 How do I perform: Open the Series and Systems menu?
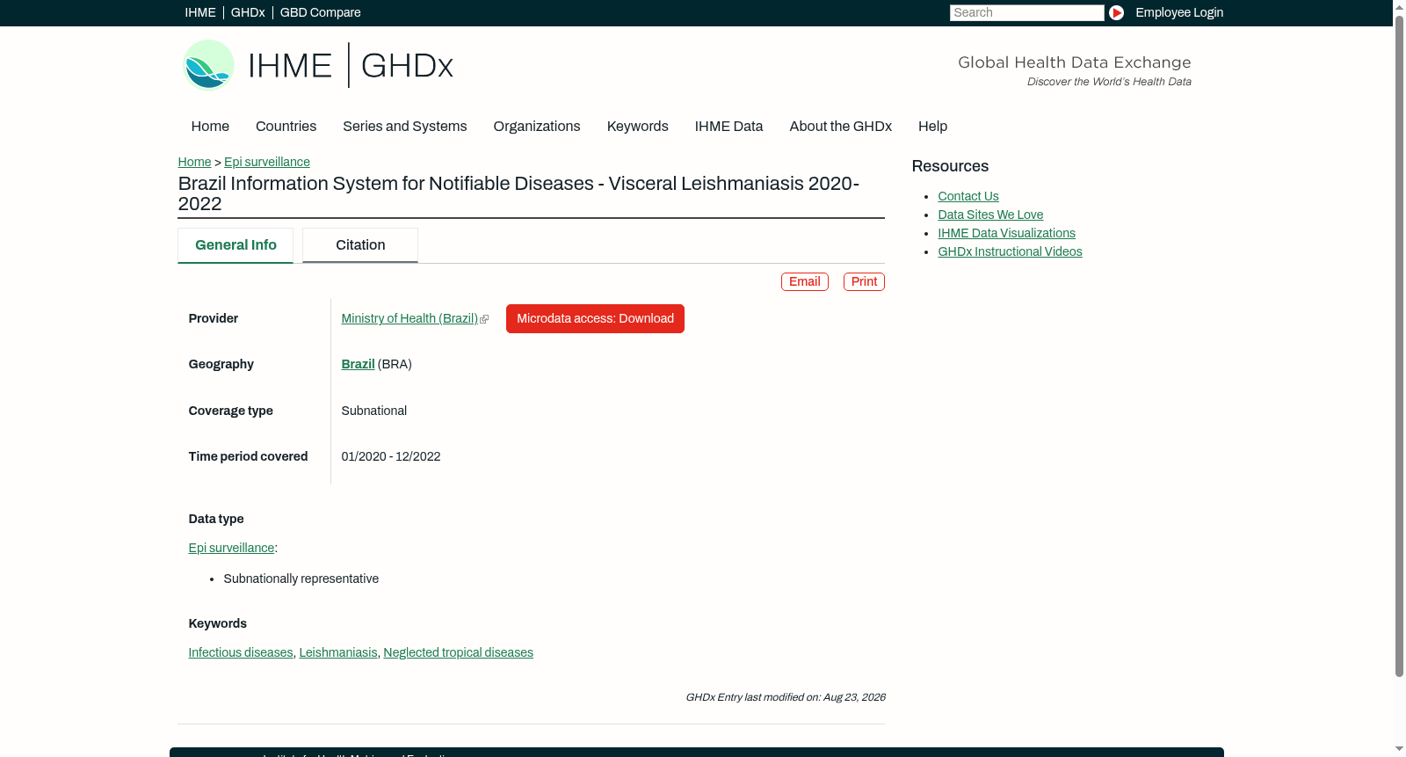click(404, 126)
